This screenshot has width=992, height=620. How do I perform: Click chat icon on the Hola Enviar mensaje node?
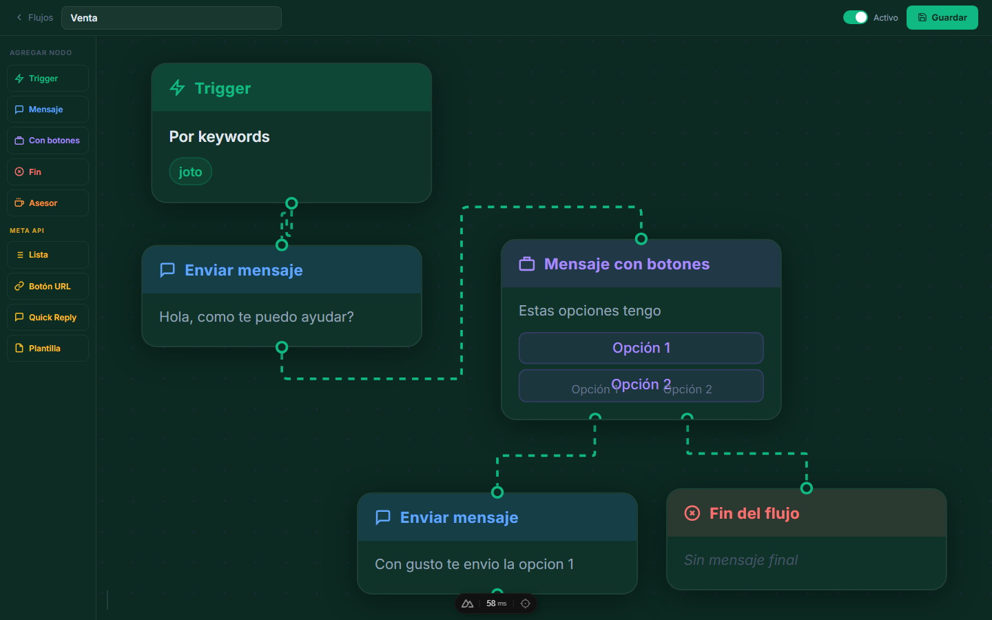(x=167, y=270)
